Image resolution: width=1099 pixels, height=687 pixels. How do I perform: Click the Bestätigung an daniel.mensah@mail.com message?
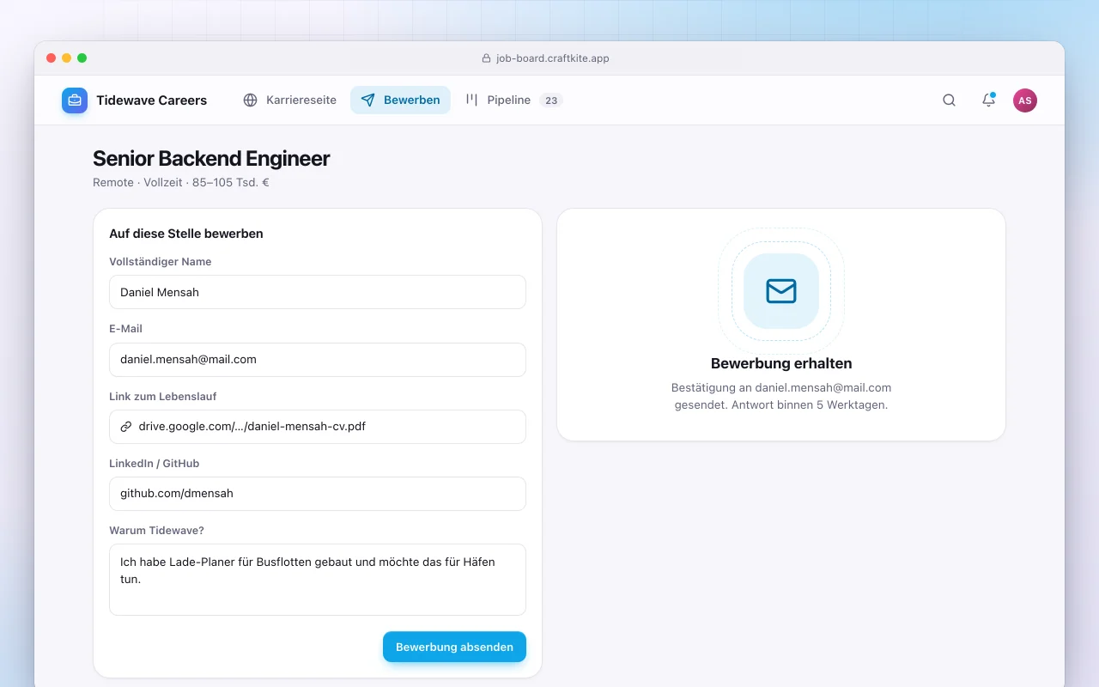coord(781,396)
